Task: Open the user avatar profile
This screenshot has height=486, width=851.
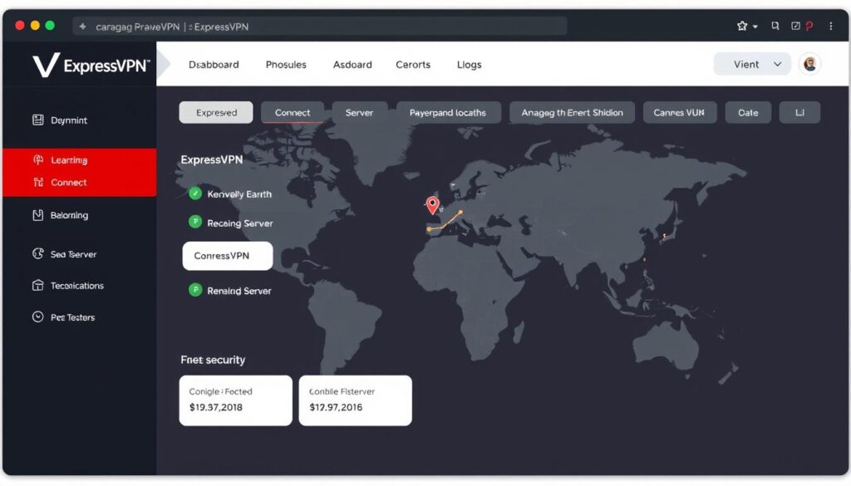Action: [x=809, y=64]
